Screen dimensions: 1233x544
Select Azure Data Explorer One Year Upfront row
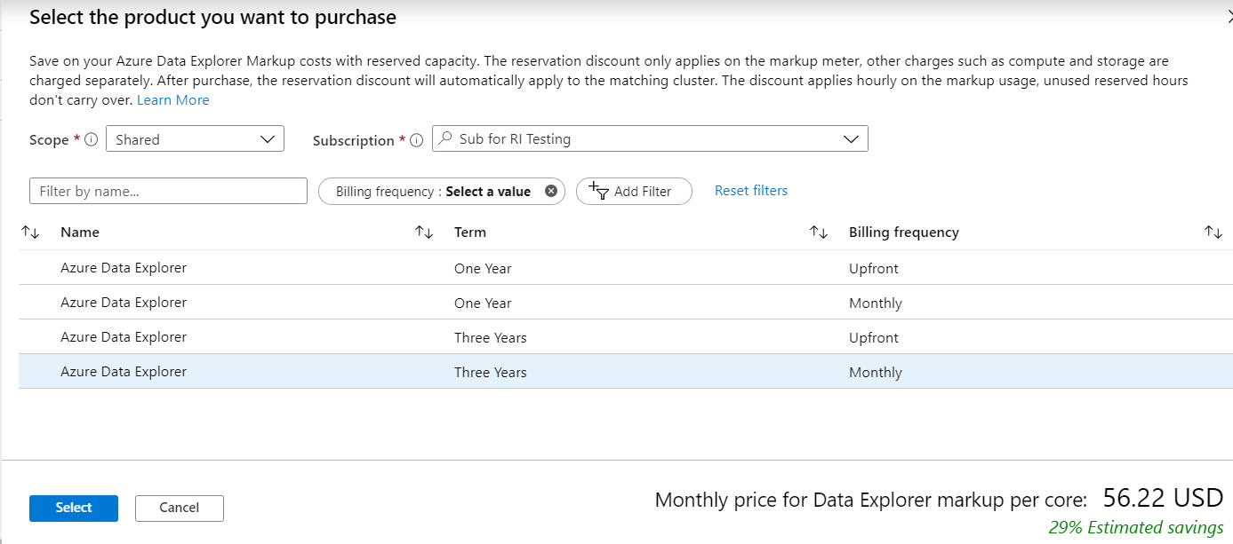(626, 267)
